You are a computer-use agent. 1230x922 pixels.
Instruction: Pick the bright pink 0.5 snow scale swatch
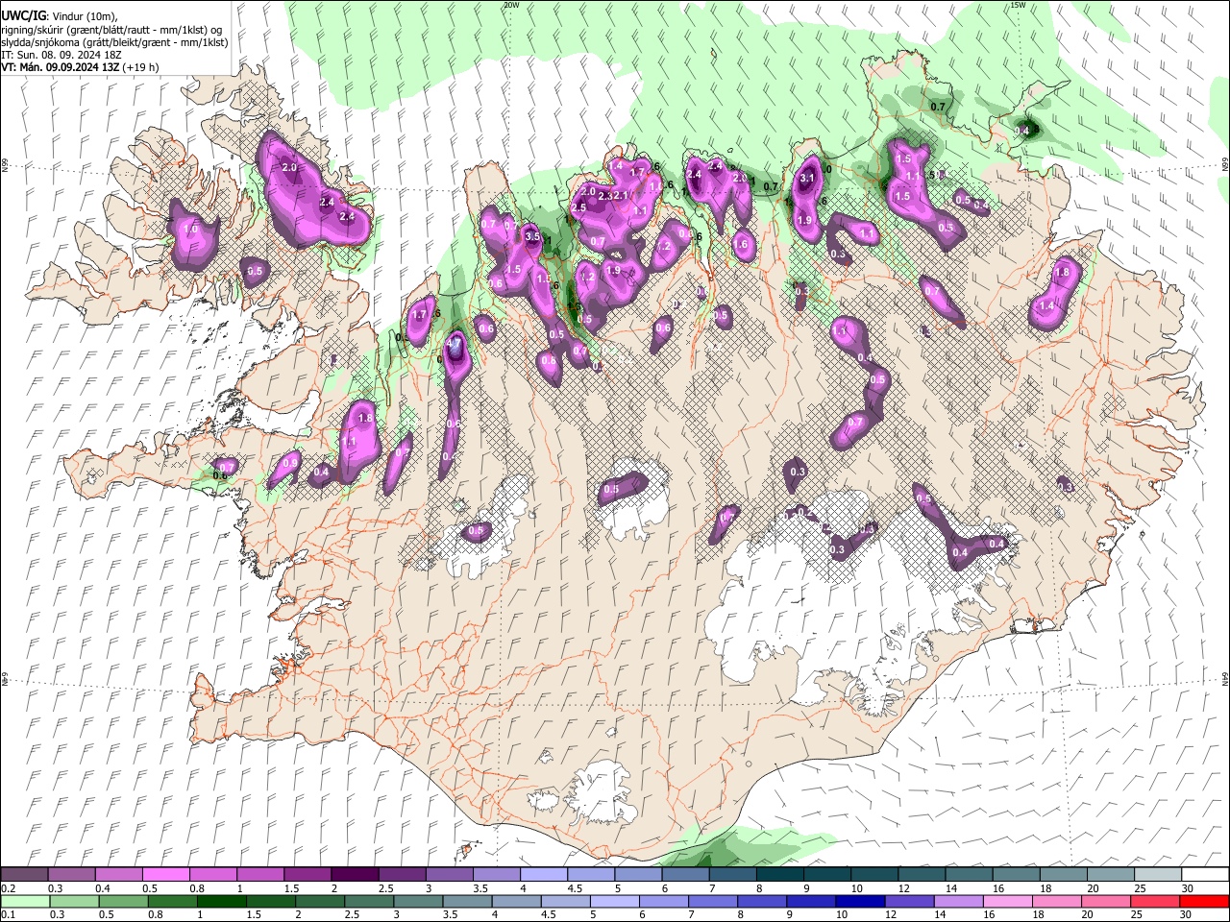tap(165, 875)
